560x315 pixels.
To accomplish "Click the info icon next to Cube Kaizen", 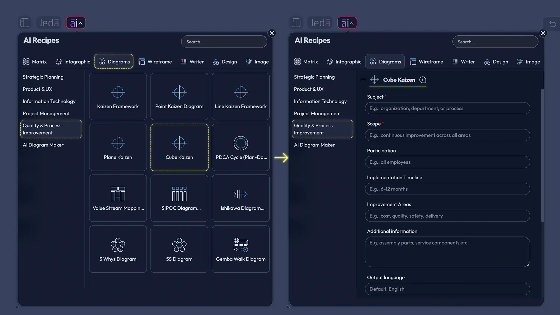I will click(423, 80).
